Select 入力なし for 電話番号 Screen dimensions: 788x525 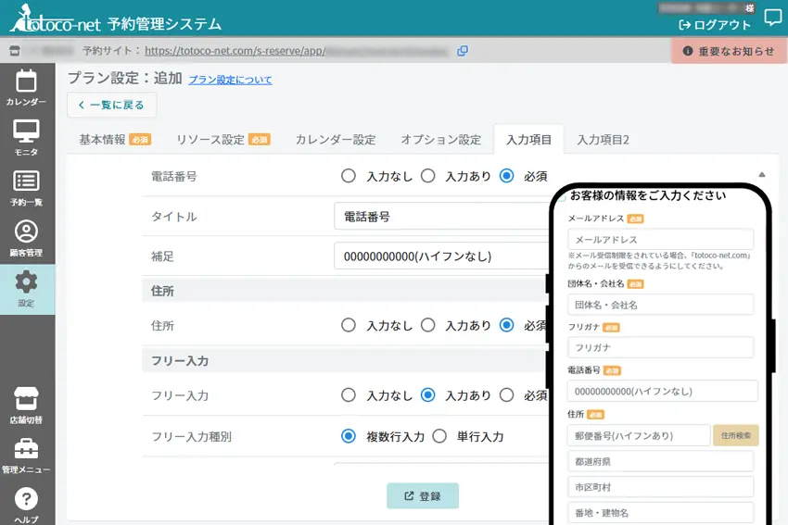pyautogui.click(x=349, y=175)
